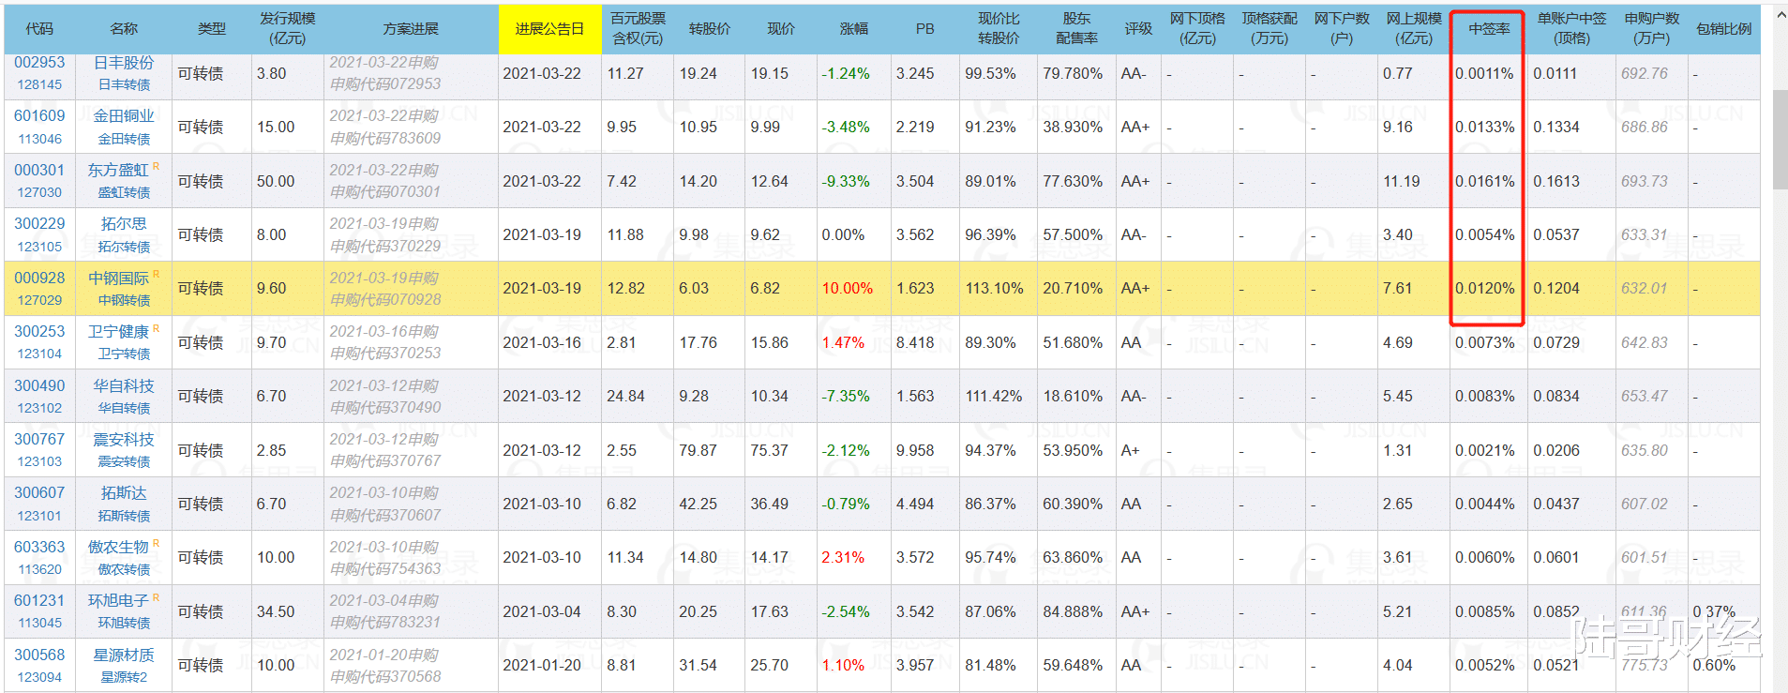Open stock name 拓尔思
1788x693 pixels.
pos(124,224)
